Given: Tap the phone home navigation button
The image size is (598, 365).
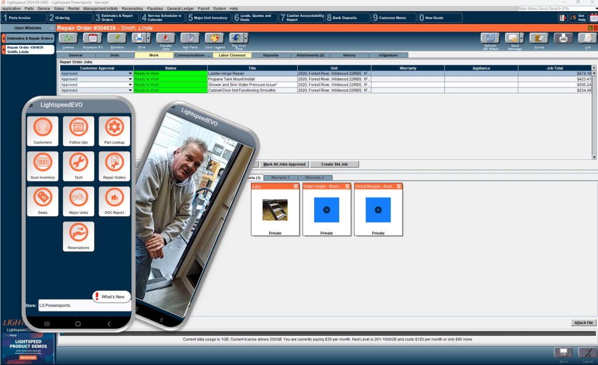Looking at the screenshot, I should click(x=78, y=324).
